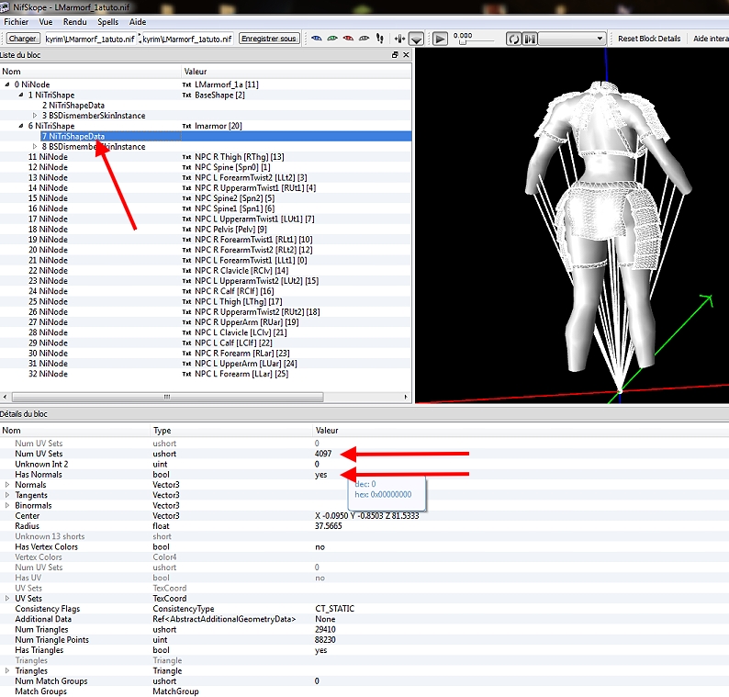Click the Num Triangle Points value 88230
This screenshot has width=729, height=697.
click(x=325, y=640)
